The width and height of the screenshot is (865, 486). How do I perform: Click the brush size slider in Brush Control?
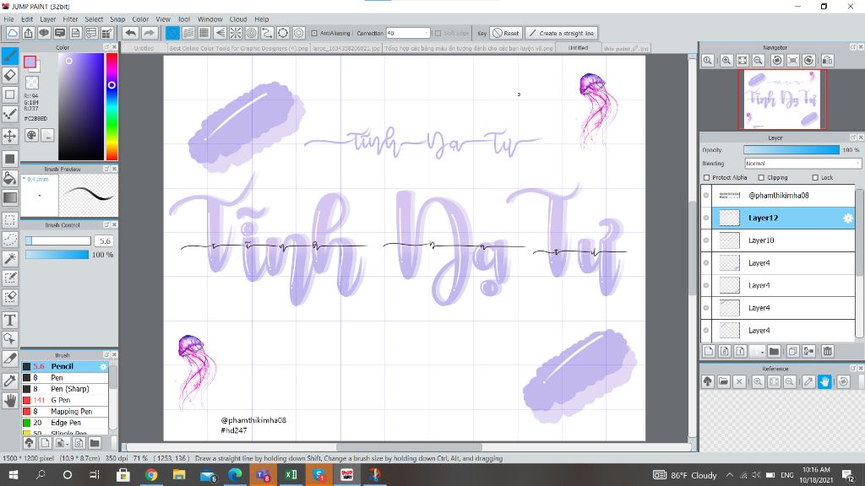coord(58,240)
